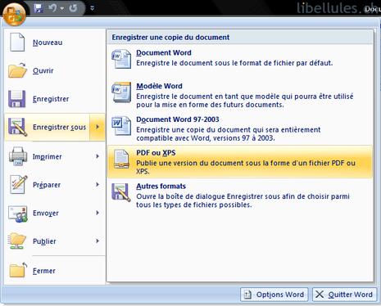
Task: Click the closing folder icon beside Fermer
Action: [18, 270]
